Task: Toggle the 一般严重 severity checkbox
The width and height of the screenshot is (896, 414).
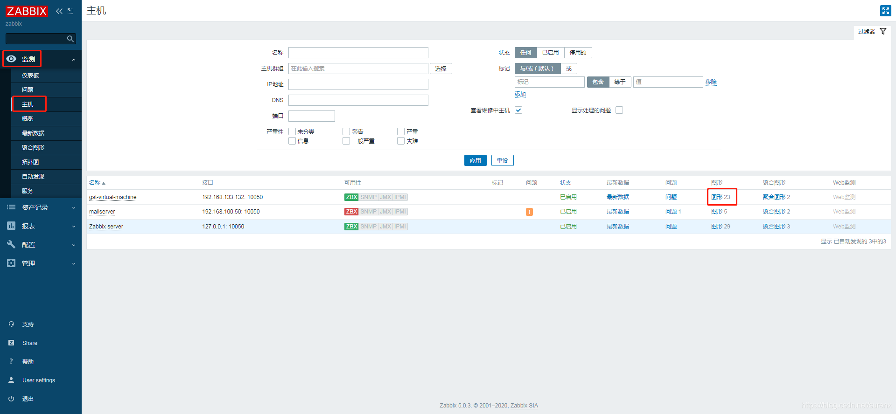Action: 346,141
